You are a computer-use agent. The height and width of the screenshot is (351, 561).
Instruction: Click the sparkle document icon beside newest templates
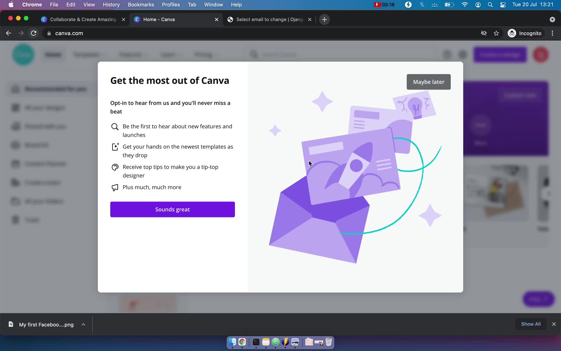[x=115, y=147]
